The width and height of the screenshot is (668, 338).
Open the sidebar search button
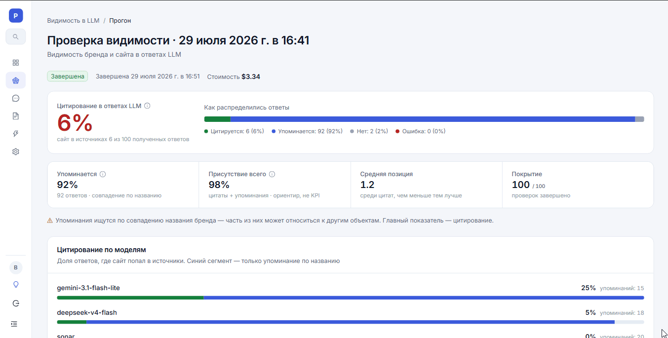16,37
